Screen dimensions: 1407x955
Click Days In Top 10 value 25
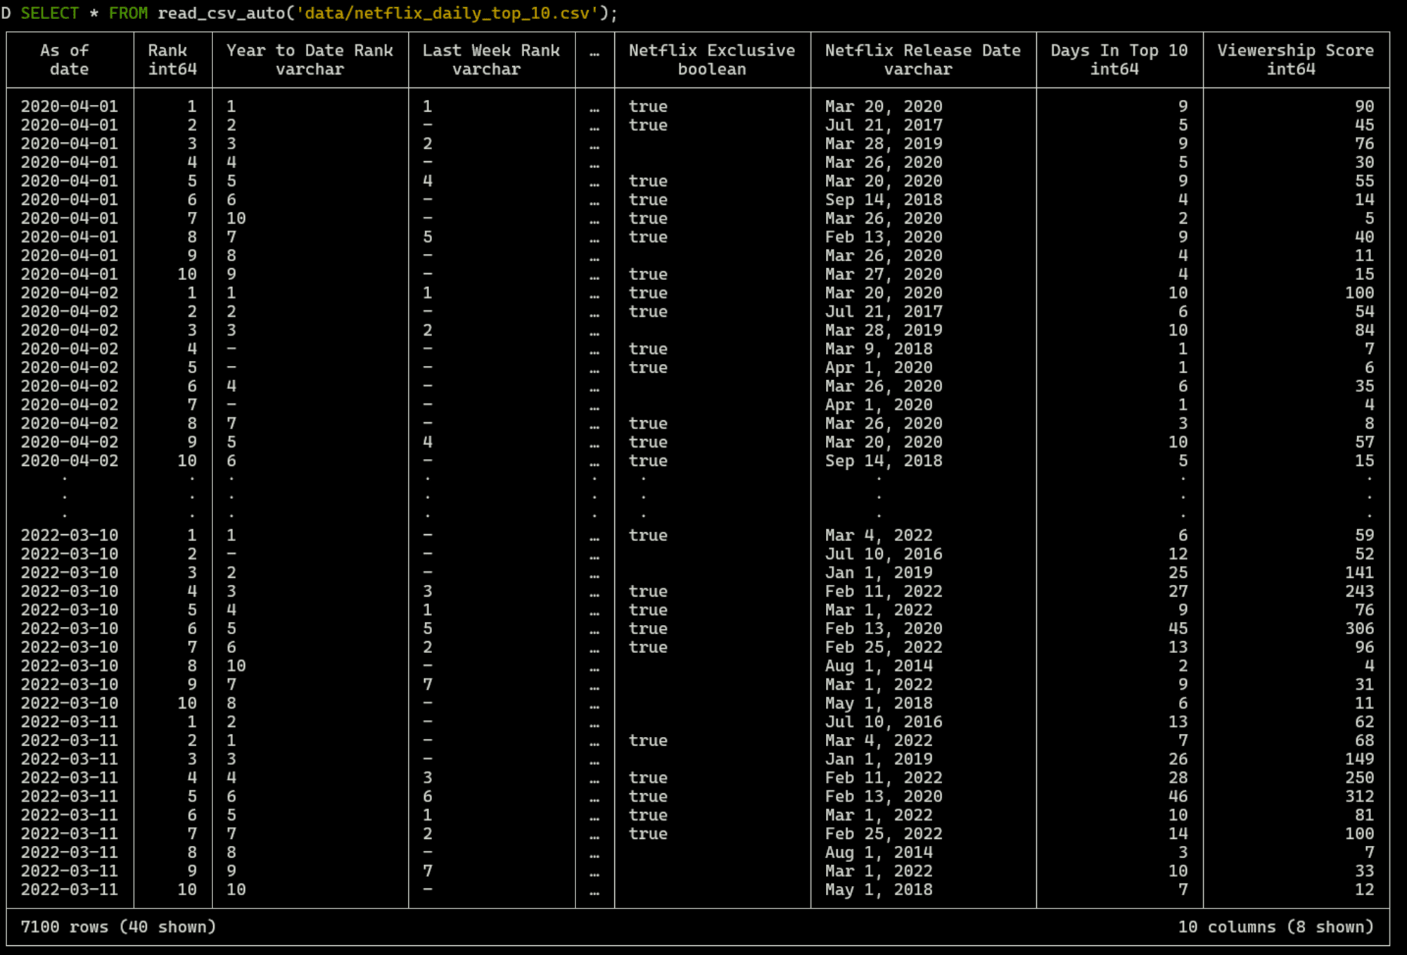coord(1178,573)
